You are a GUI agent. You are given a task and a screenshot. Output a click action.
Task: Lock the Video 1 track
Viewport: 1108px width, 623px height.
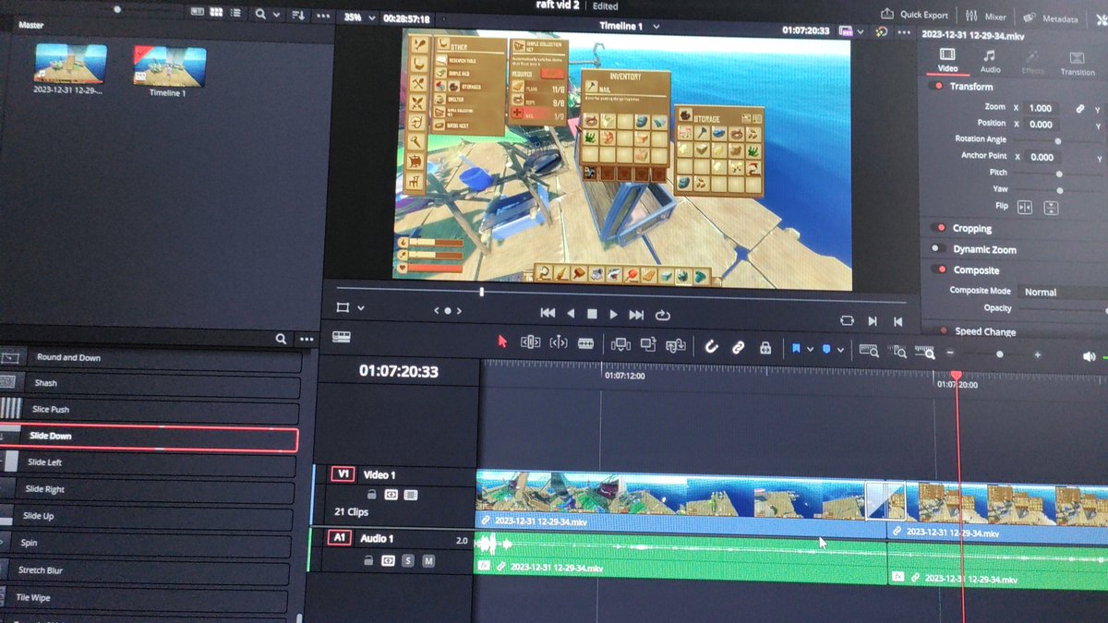tap(371, 495)
